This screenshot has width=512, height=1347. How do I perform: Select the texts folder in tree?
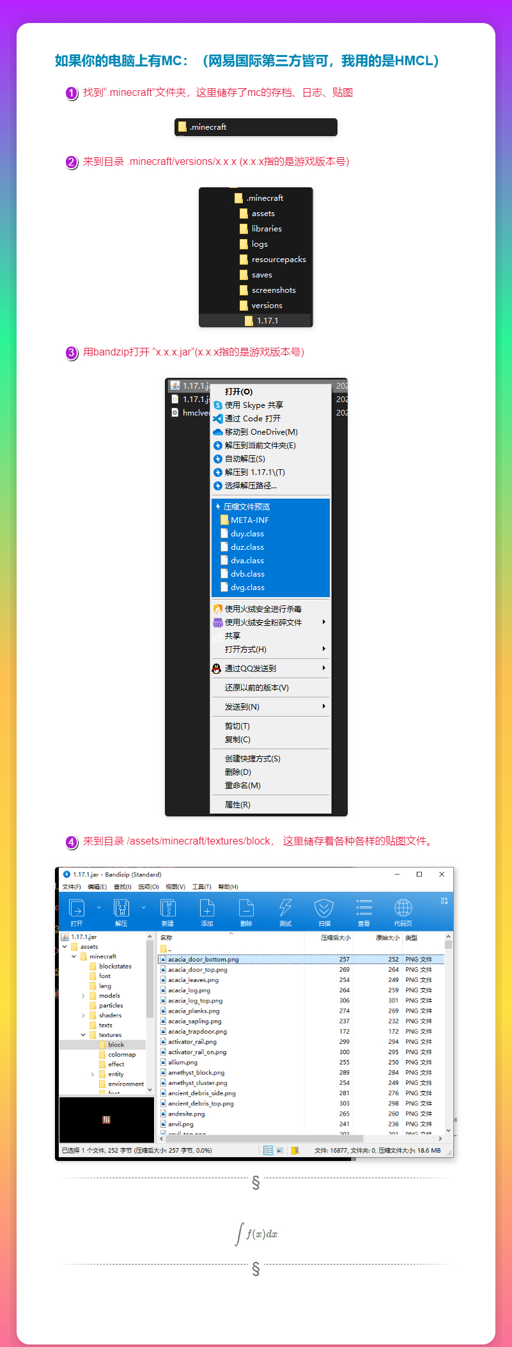[101, 1025]
